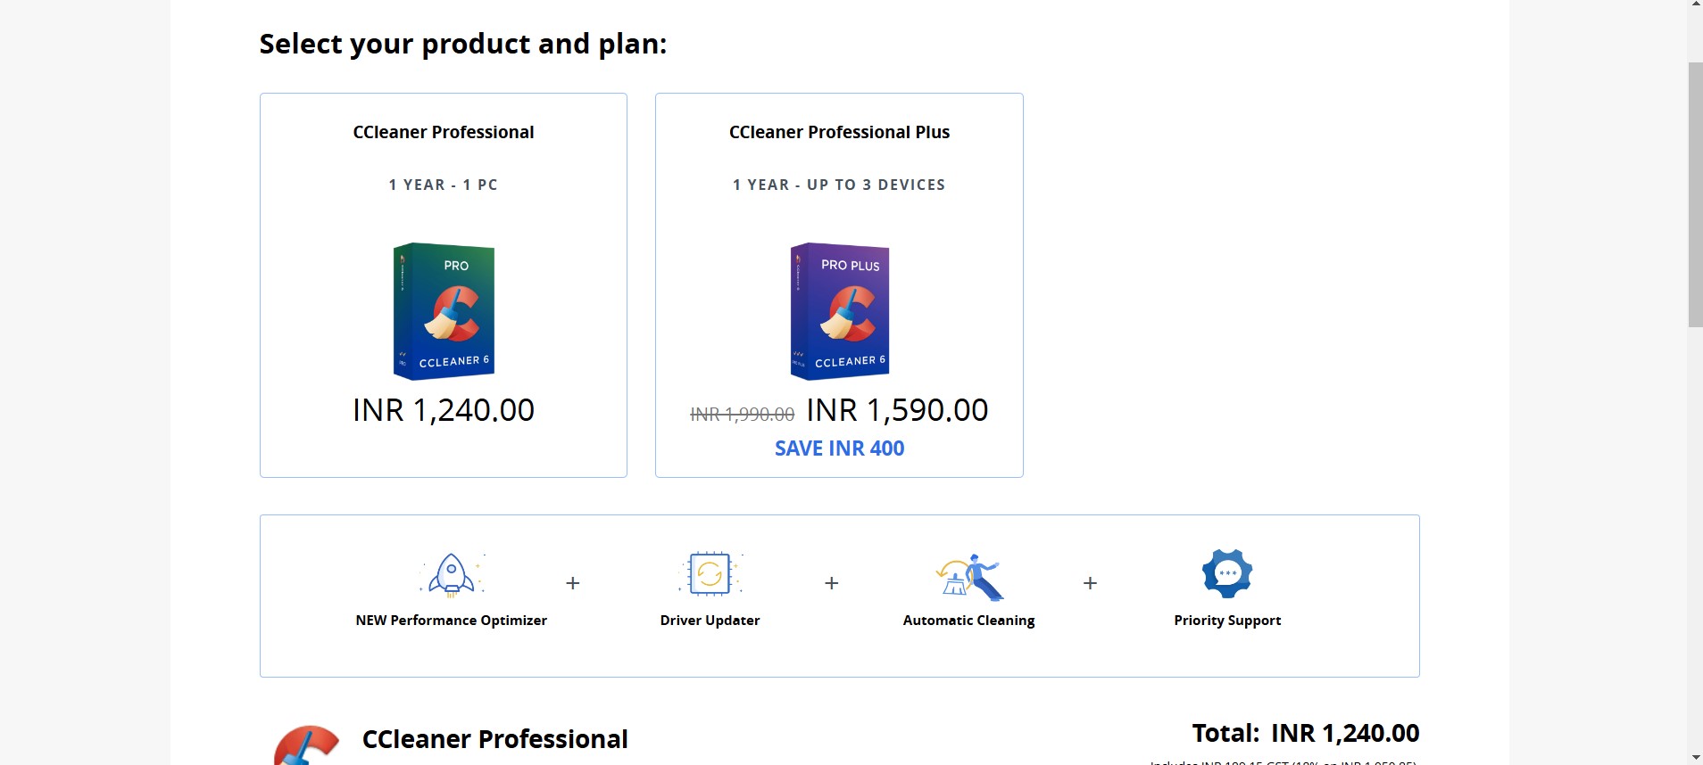The image size is (1703, 765).
Task: Choose the 1 YEAR - 1 PC plan option
Action: [443, 185]
